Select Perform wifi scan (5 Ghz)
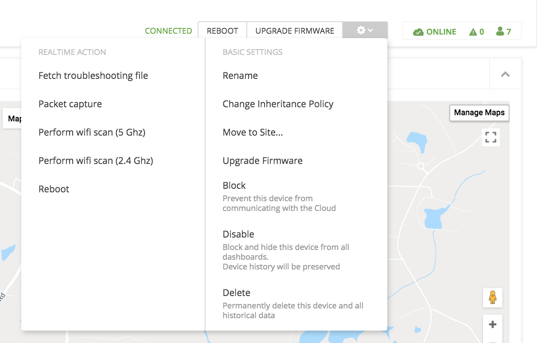 [x=92, y=132]
